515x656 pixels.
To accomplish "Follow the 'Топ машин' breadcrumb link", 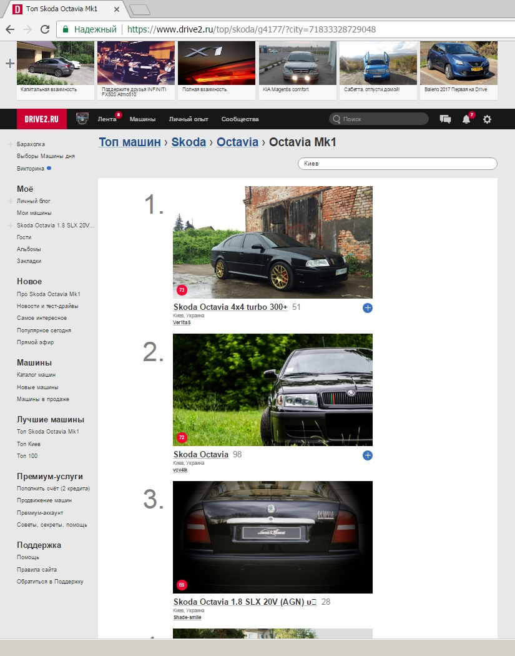I will coord(130,142).
